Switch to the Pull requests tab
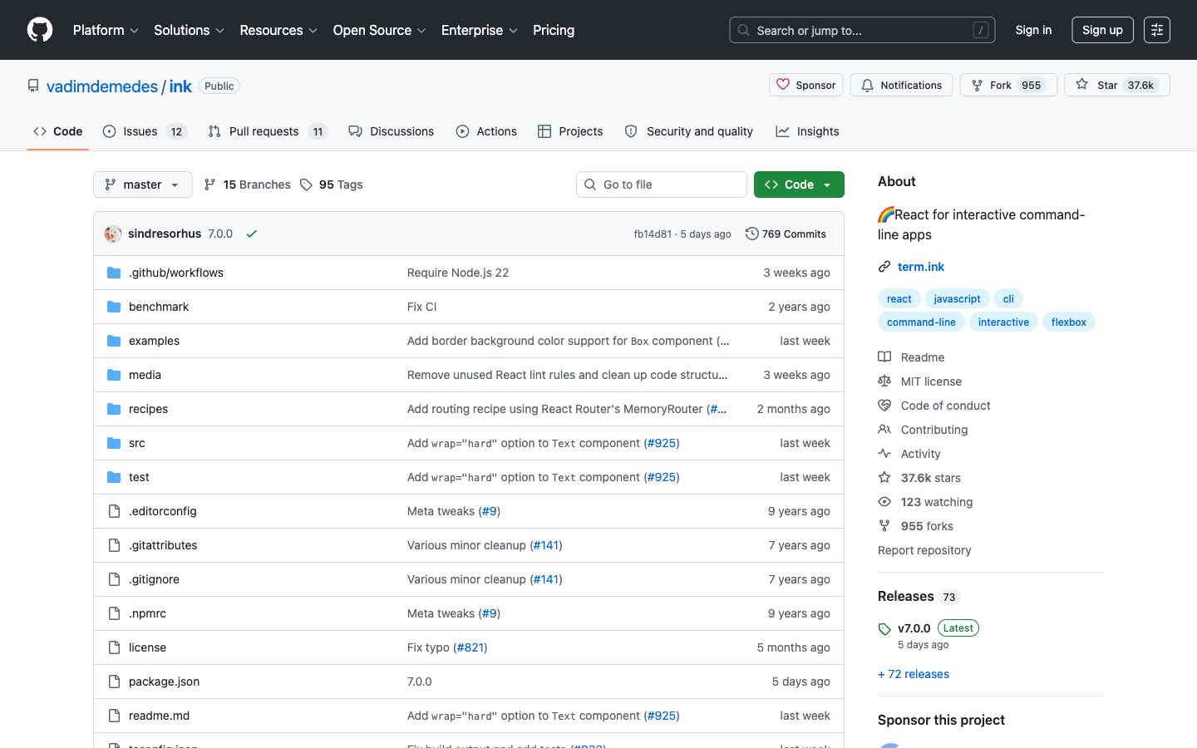The height and width of the screenshot is (748, 1197). [268, 131]
